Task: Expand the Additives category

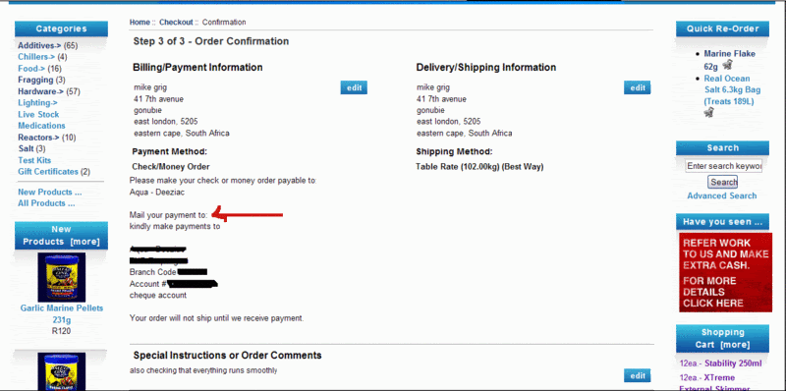Action: (39, 45)
